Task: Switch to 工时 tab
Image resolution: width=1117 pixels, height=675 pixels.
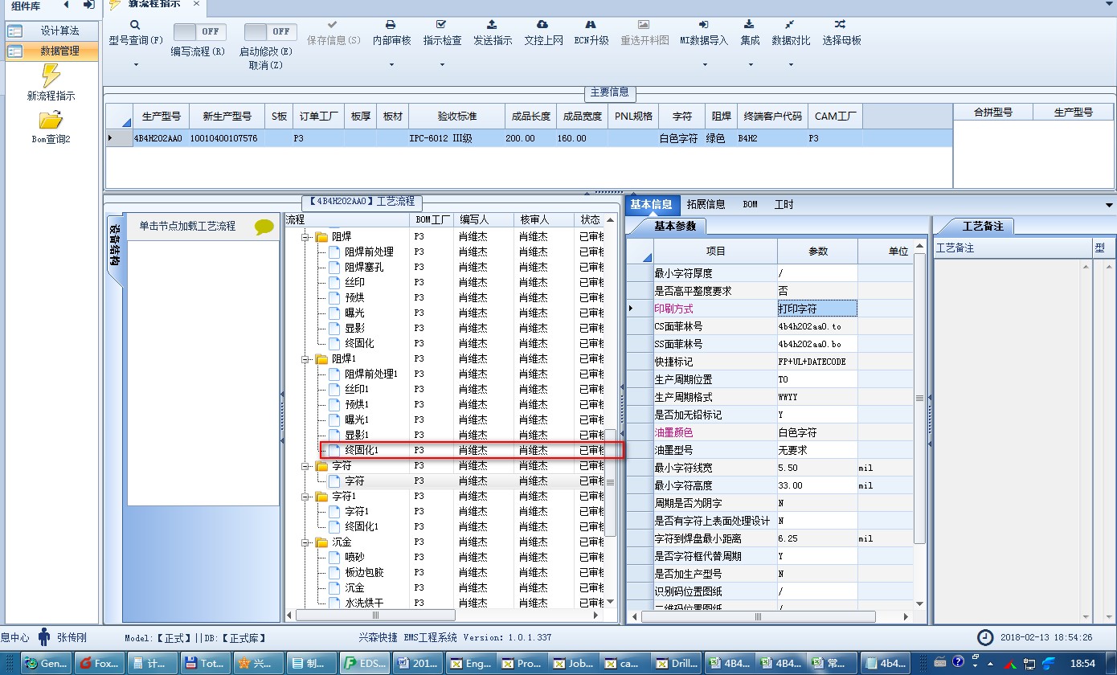Action: point(784,205)
